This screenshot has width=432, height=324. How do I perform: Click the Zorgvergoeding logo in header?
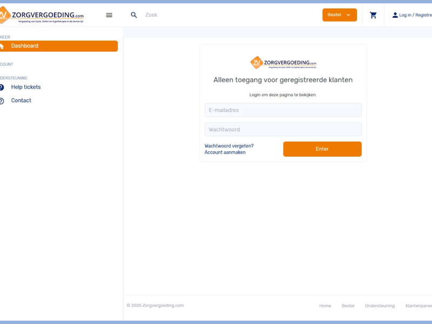(x=42, y=16)
